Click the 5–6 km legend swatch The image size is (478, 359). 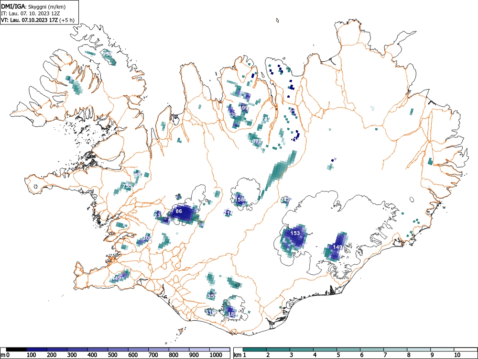coord(348,349)
